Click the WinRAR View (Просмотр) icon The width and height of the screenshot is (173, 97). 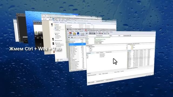click(x=82, y=34)
